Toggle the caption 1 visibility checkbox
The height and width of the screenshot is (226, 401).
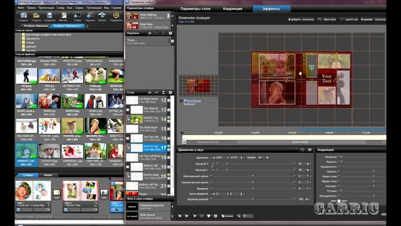pos(172,41)
